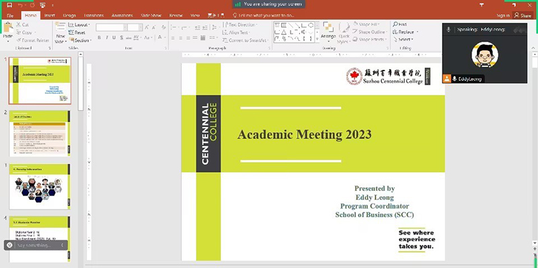538x268 pixels.
Task: Toggle bold formatting
Action: [99, 38]
